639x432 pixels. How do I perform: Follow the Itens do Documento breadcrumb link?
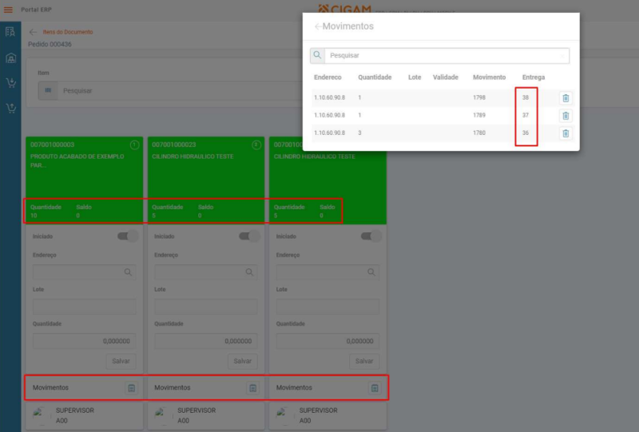[x=68, y=32]
